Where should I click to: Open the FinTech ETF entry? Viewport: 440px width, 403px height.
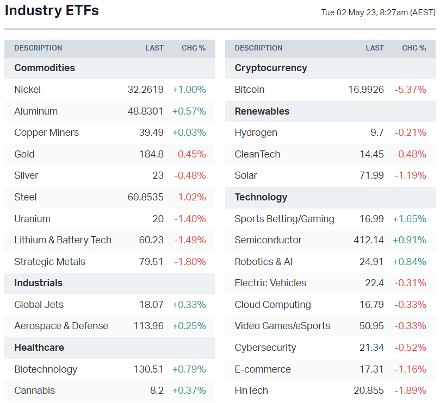(251, 391)
